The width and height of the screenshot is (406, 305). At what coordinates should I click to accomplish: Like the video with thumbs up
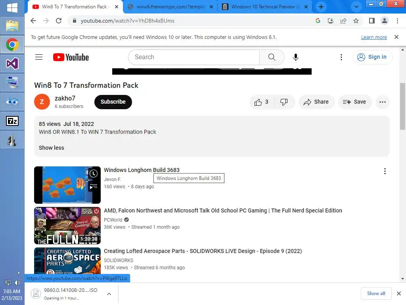(x=262, y=102)
